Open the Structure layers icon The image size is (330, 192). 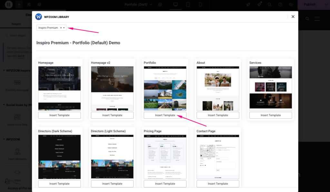point(39,5)
